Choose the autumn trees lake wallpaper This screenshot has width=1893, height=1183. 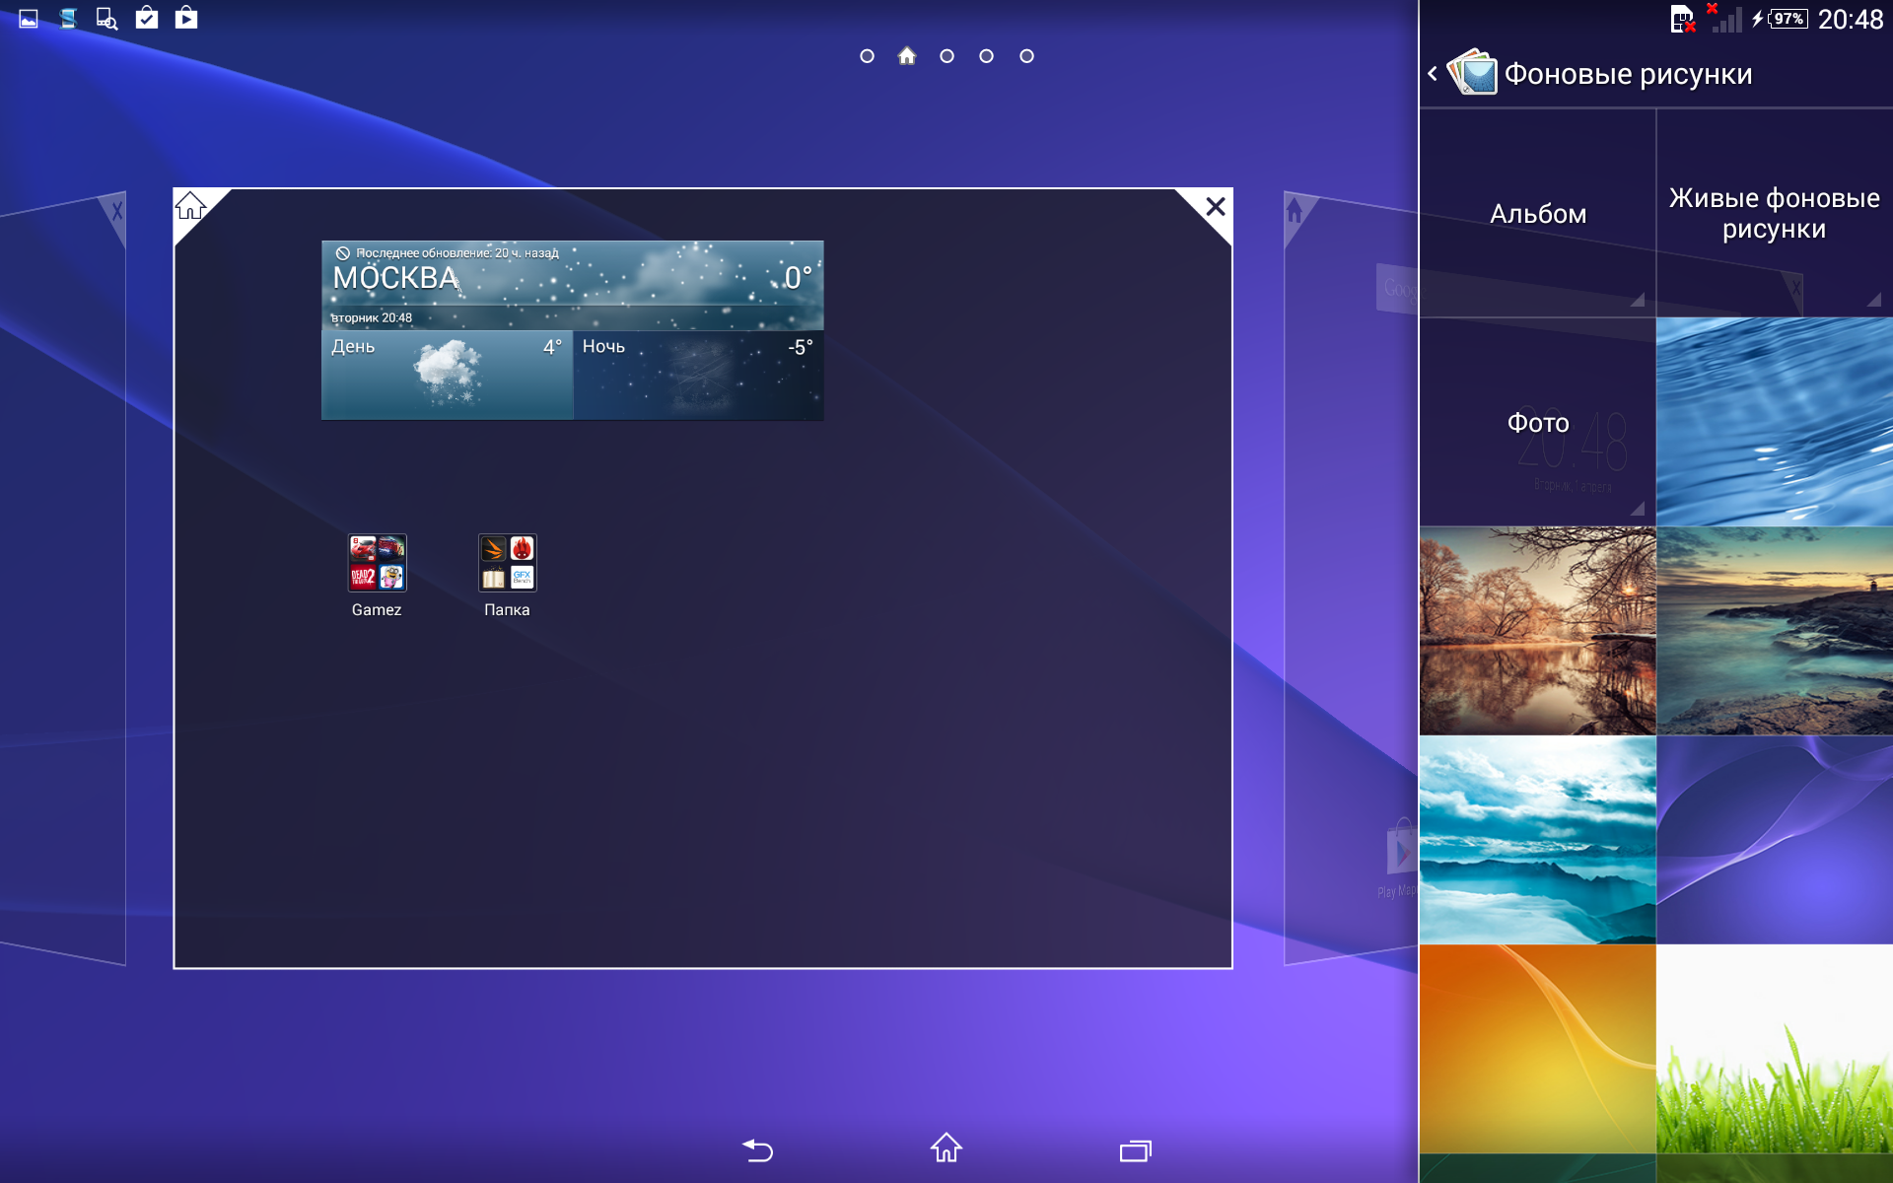(x=1537, y=631)
